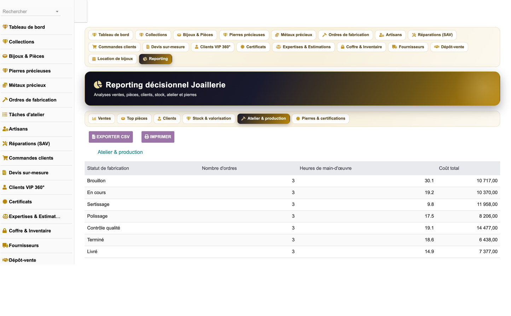Open Pierres précieuses top navigation chip

pyautogui.click(x=244, y=35)
